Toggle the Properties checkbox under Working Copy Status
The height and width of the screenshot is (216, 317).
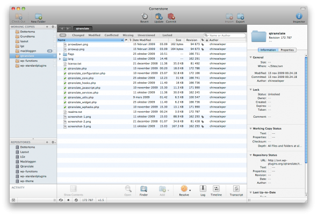pos(270,137)
